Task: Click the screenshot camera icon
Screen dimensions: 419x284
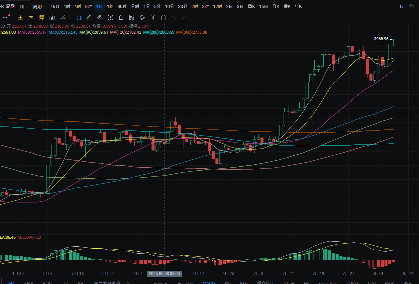Action: 411,6
